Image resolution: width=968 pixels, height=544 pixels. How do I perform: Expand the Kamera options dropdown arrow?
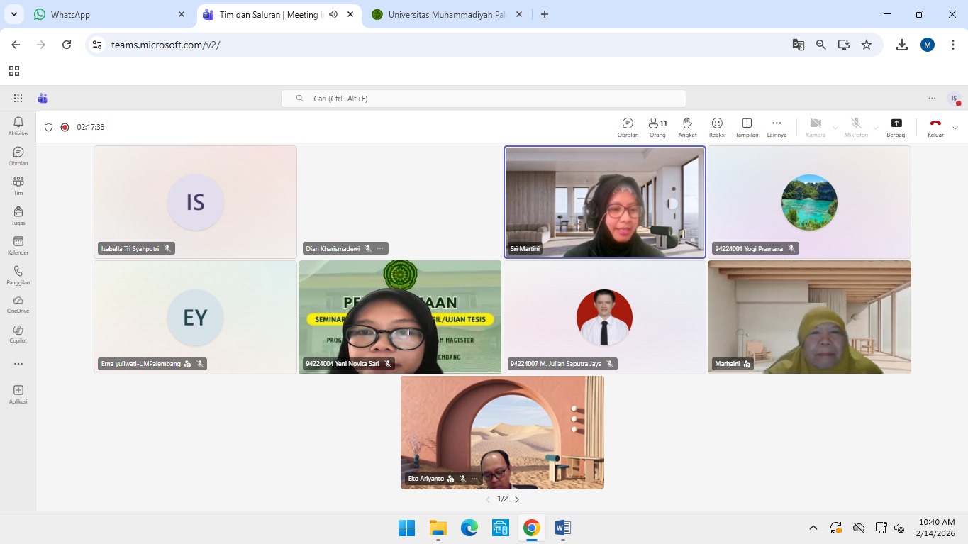tap(835, 128)
